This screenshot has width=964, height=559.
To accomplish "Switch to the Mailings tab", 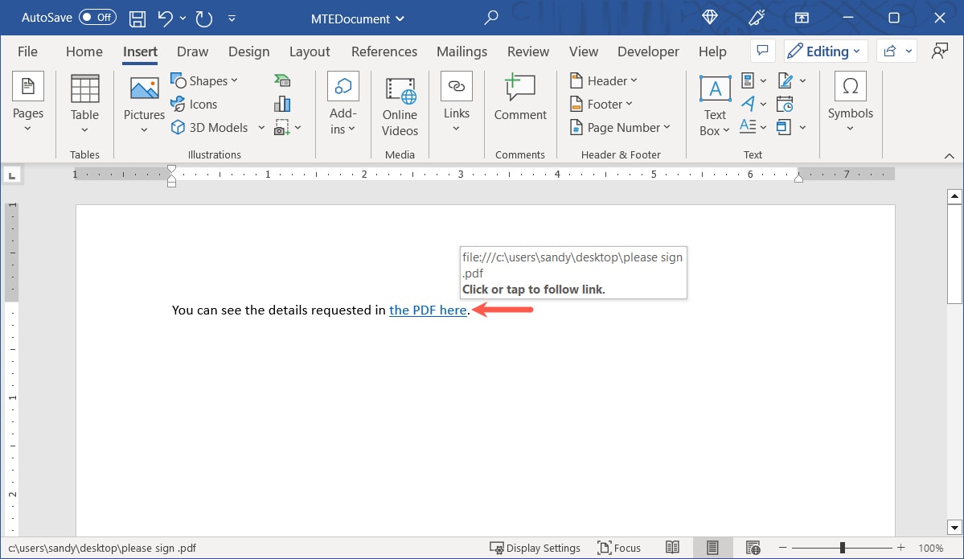I will click(461, 51).
